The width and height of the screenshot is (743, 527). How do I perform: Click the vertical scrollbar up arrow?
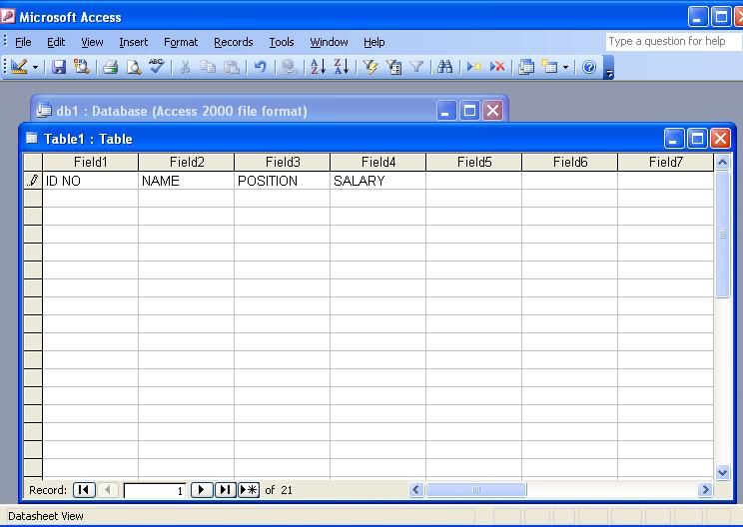click(x=722, y=163)
